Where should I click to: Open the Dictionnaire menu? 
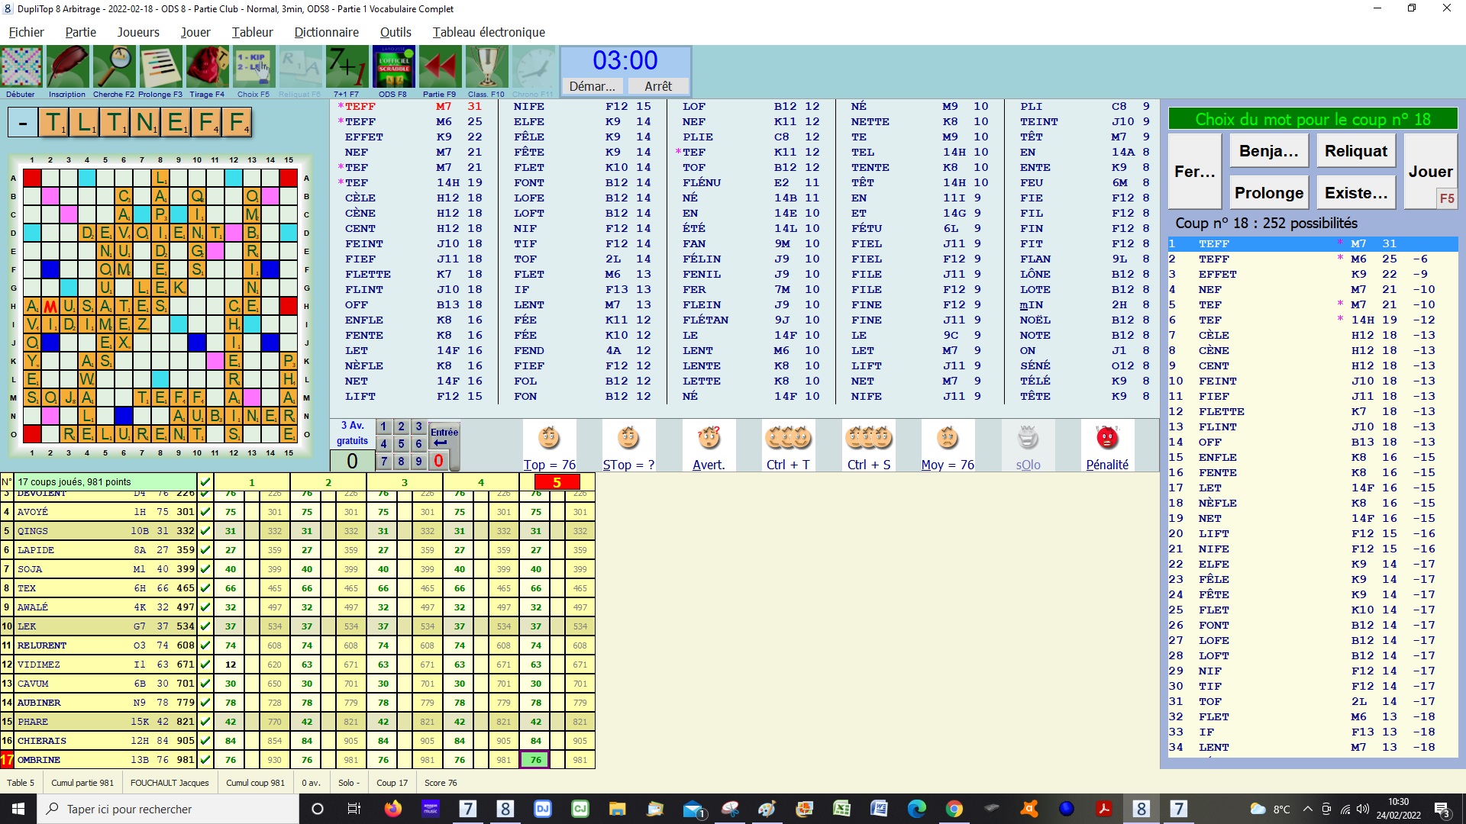point(326,32)
